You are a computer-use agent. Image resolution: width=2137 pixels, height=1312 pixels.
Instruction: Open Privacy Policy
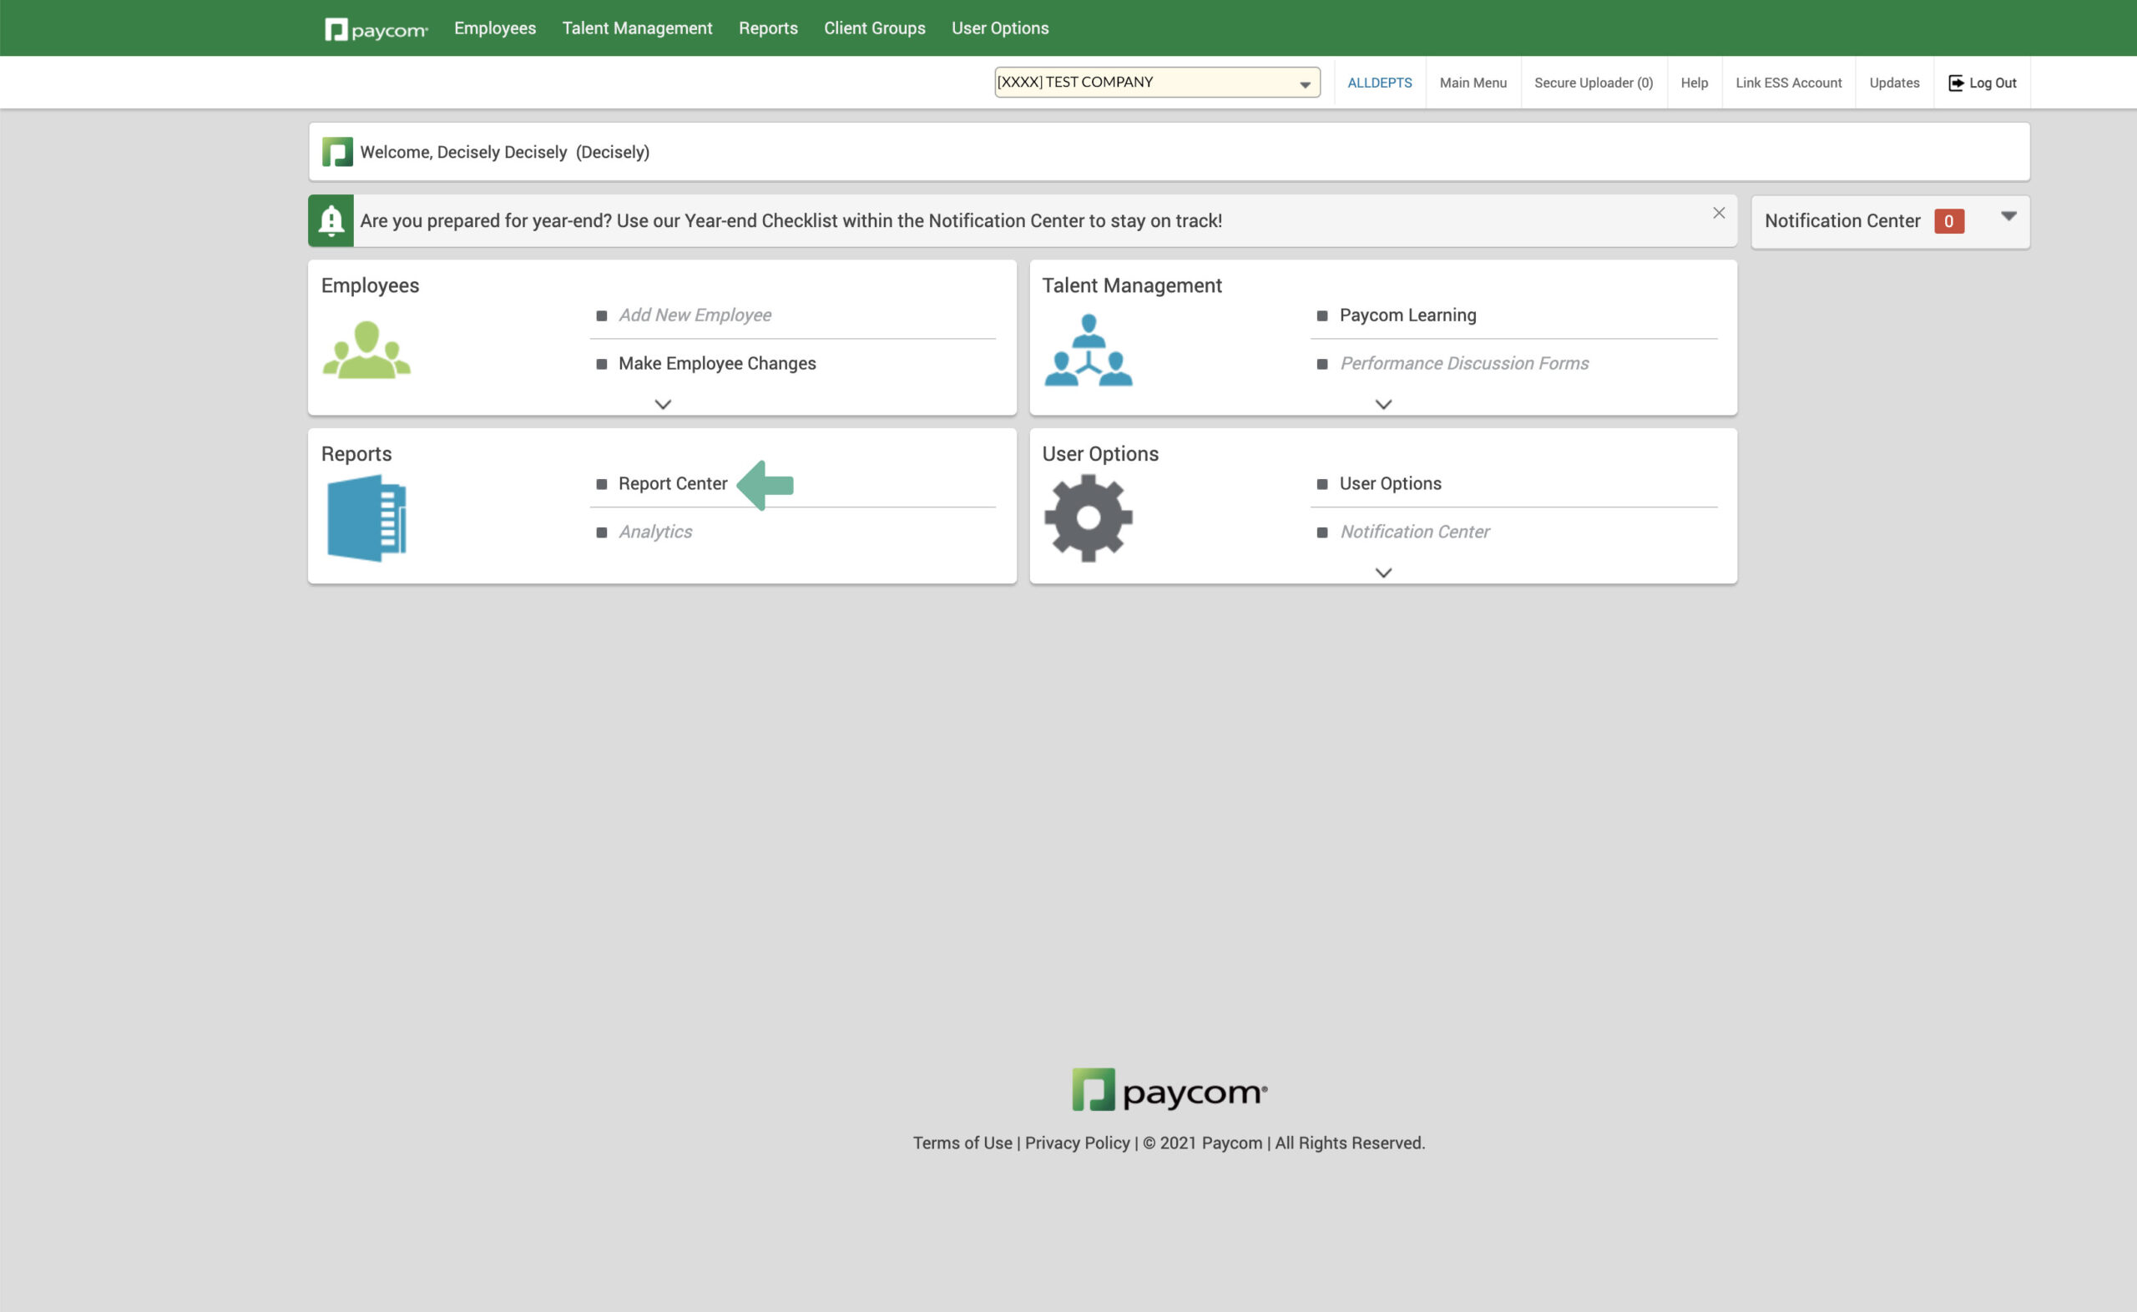(x=1077, y=1143)
